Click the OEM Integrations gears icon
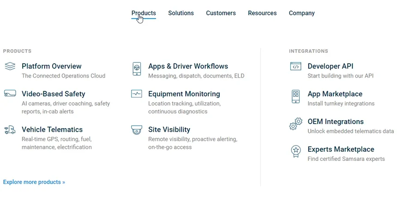This screenshot has height=212, width=397. coord(296,124)
